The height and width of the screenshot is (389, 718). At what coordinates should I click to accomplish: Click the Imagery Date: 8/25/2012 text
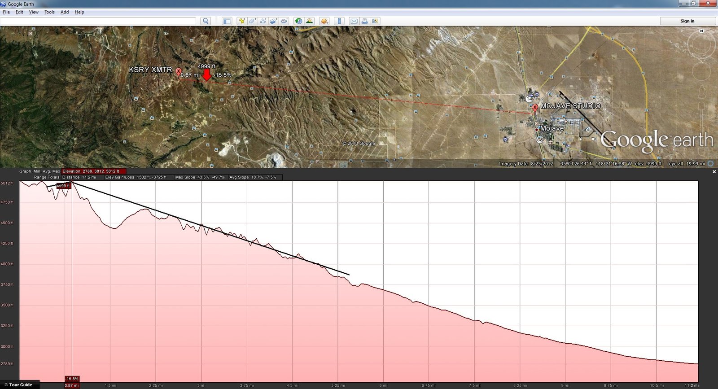[x=526, y=164]
